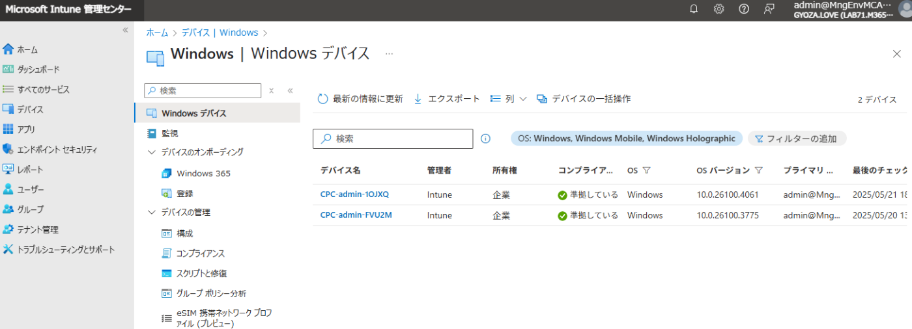Open filter icon on OS column

[x=646, y=170]
